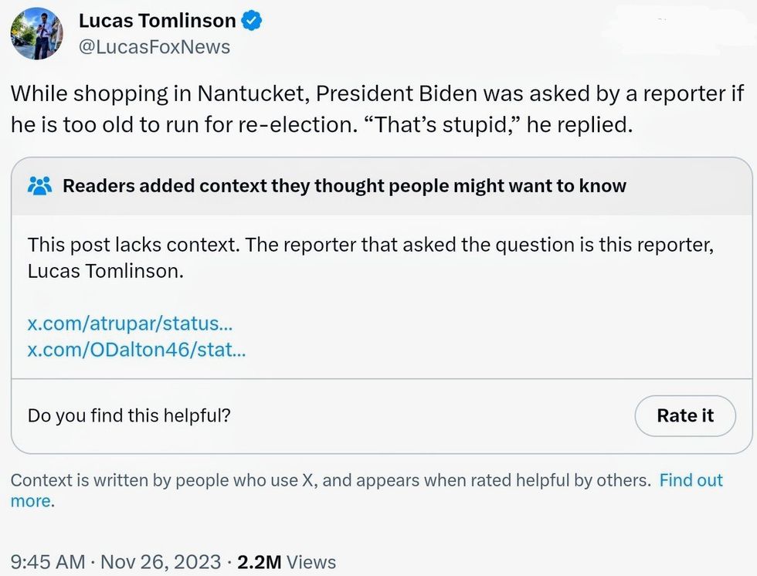Image resolution: width=757 pixels, height=576 pixels.
Task: View the 2.2M Views count
Action: pyautogui.click(x=287, y=561)
